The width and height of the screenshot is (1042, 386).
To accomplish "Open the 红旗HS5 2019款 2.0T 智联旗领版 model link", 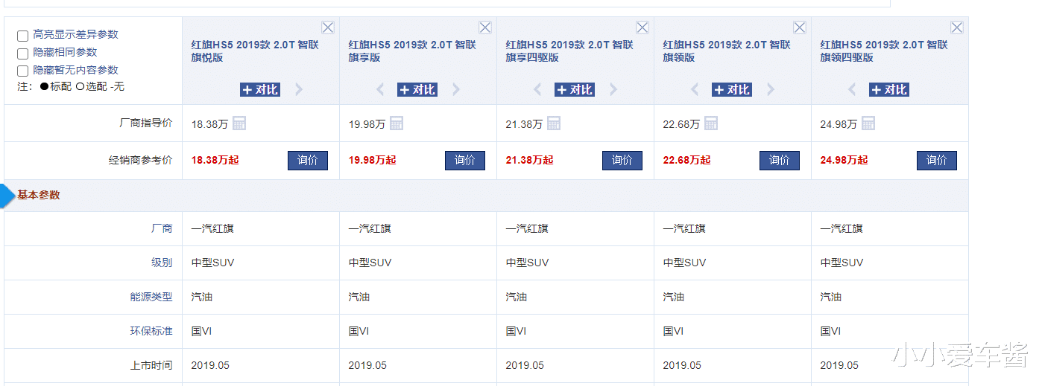I will (727, 51).
